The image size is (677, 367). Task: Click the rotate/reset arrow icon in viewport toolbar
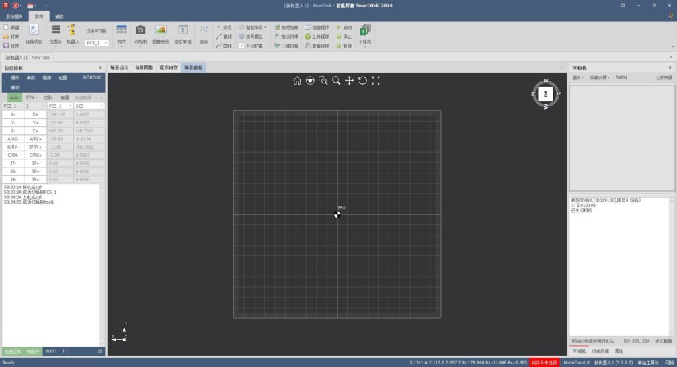[x=363, y=80]
